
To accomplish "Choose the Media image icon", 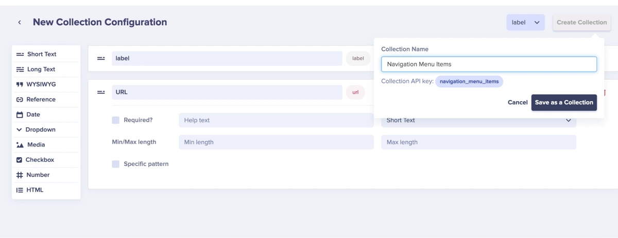I will [x=20, y=145].
